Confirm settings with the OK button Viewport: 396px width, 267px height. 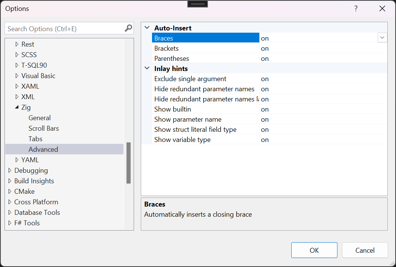314,250
